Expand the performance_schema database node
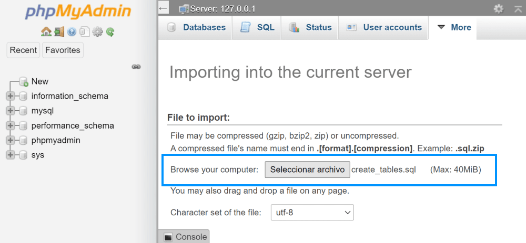 [x=10, y=126]
